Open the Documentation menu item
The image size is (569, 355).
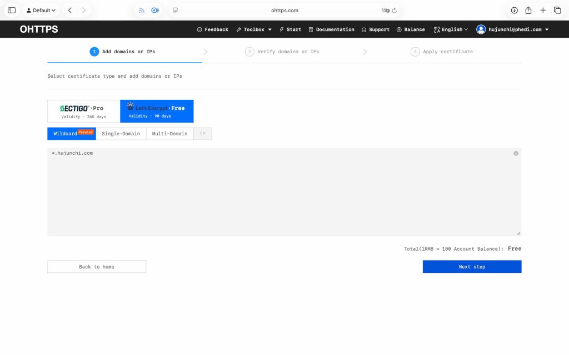pos(331,29)
